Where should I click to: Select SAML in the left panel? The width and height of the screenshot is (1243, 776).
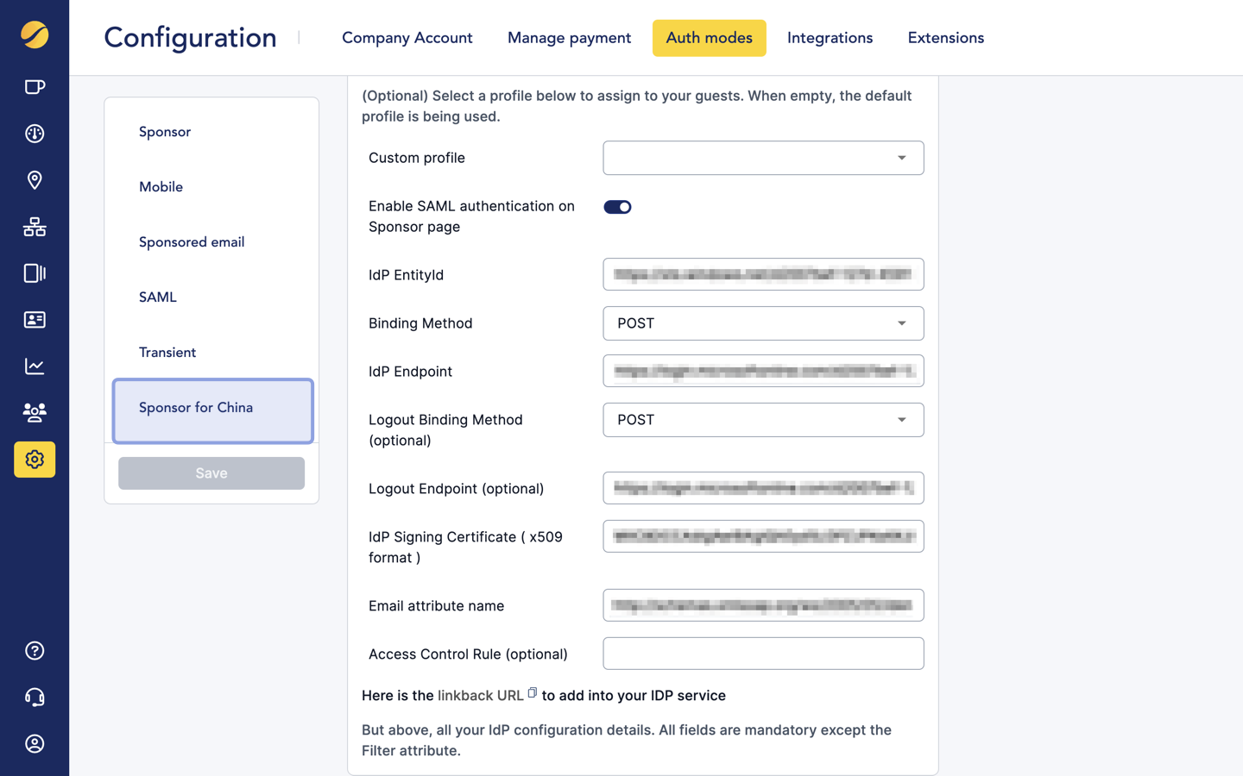(157, 297)
